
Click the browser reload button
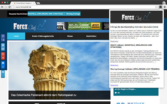pos(11,7)
